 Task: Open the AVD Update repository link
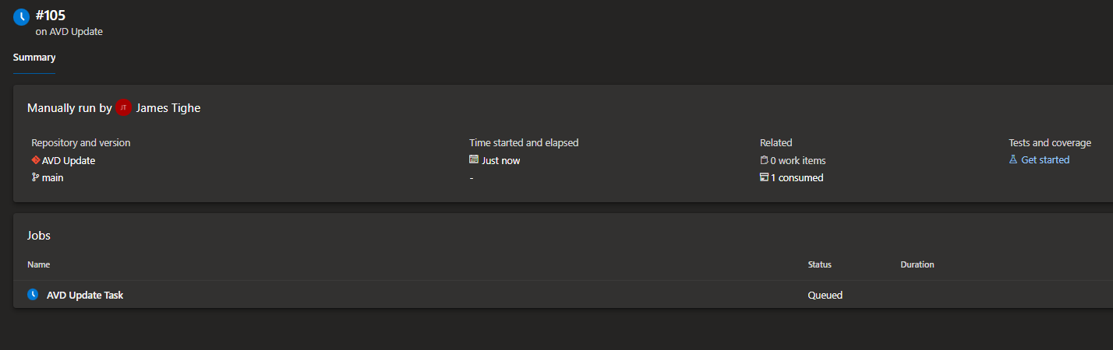point(69,160)
